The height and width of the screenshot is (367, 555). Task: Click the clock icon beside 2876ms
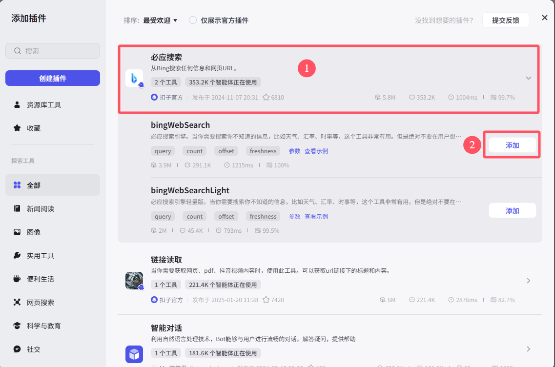[x=451, y=300]
